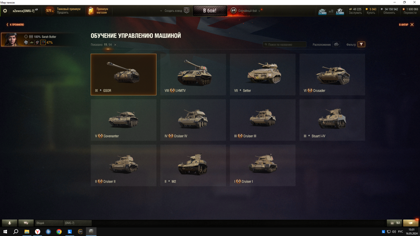Click the 47% skill icon of Sarah Butler
The height and width of the screenshot is (236, 420).
(x=43, y=43)
